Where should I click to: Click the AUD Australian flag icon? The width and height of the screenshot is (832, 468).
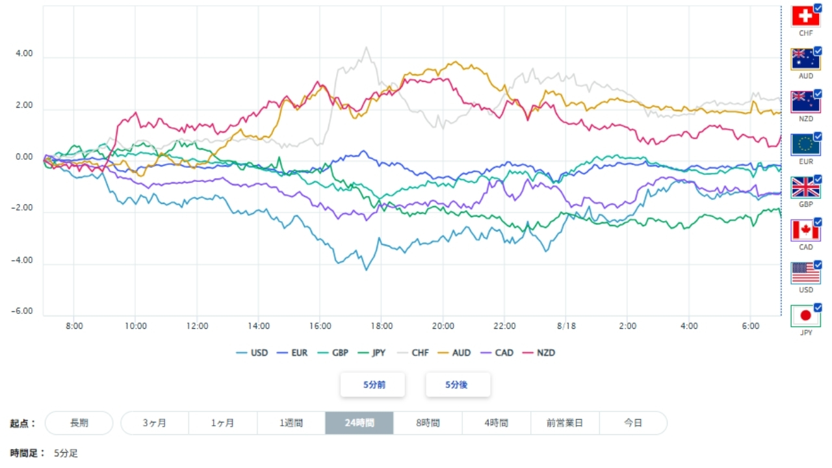[805, 59]
